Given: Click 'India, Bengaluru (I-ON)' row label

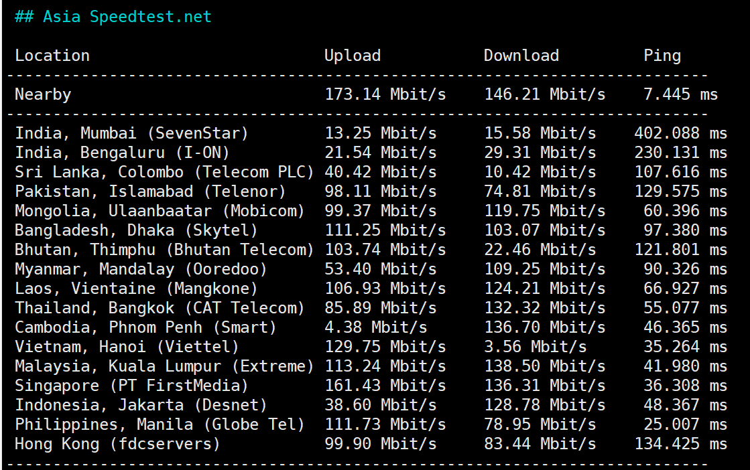Looking at the screenshot, I should point(123,153).
